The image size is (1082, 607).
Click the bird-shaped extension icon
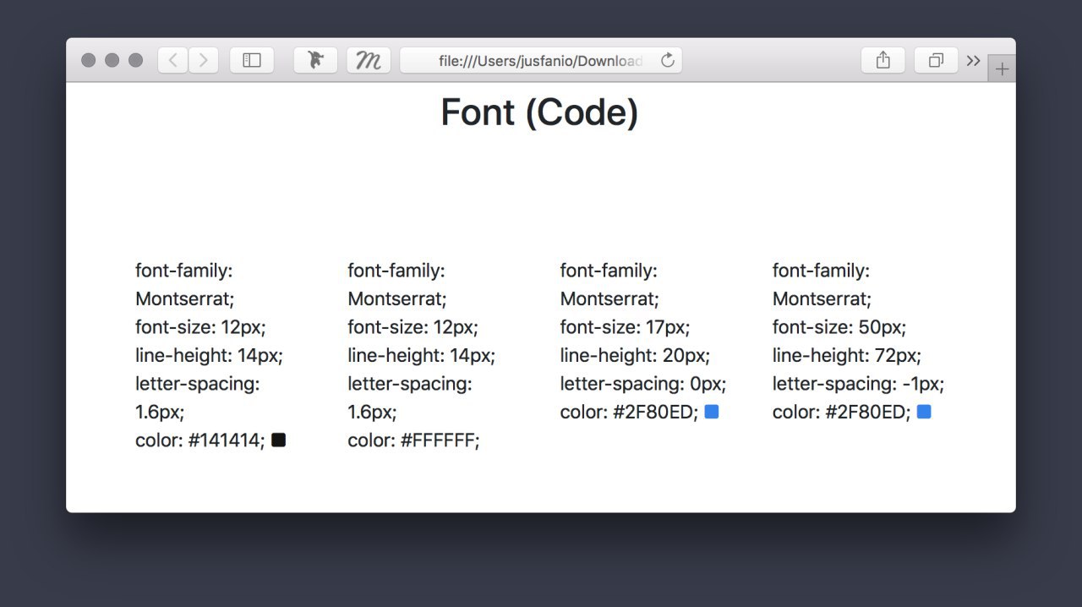pyautogui.click(x=315, y=60)
